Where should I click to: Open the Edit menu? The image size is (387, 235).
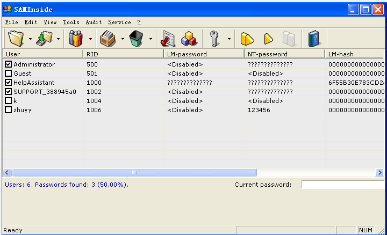[x=31, y=22]
